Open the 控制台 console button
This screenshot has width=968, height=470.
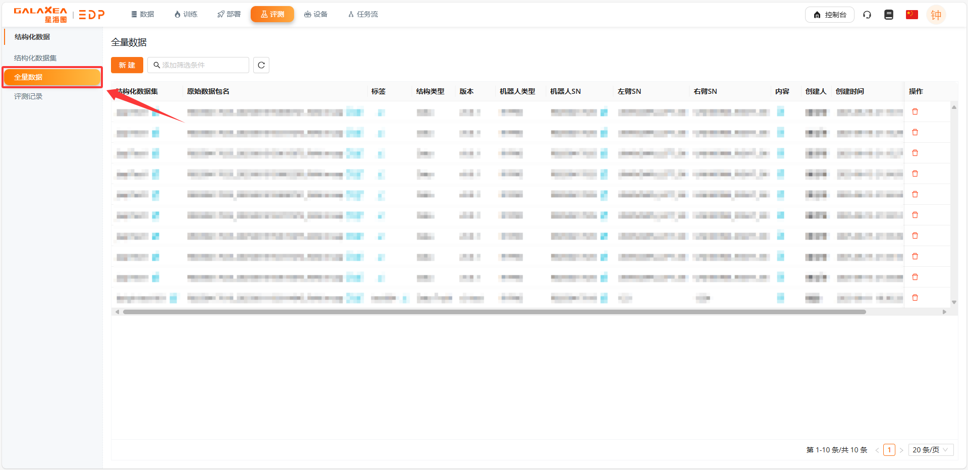click(x=829, y=15)
